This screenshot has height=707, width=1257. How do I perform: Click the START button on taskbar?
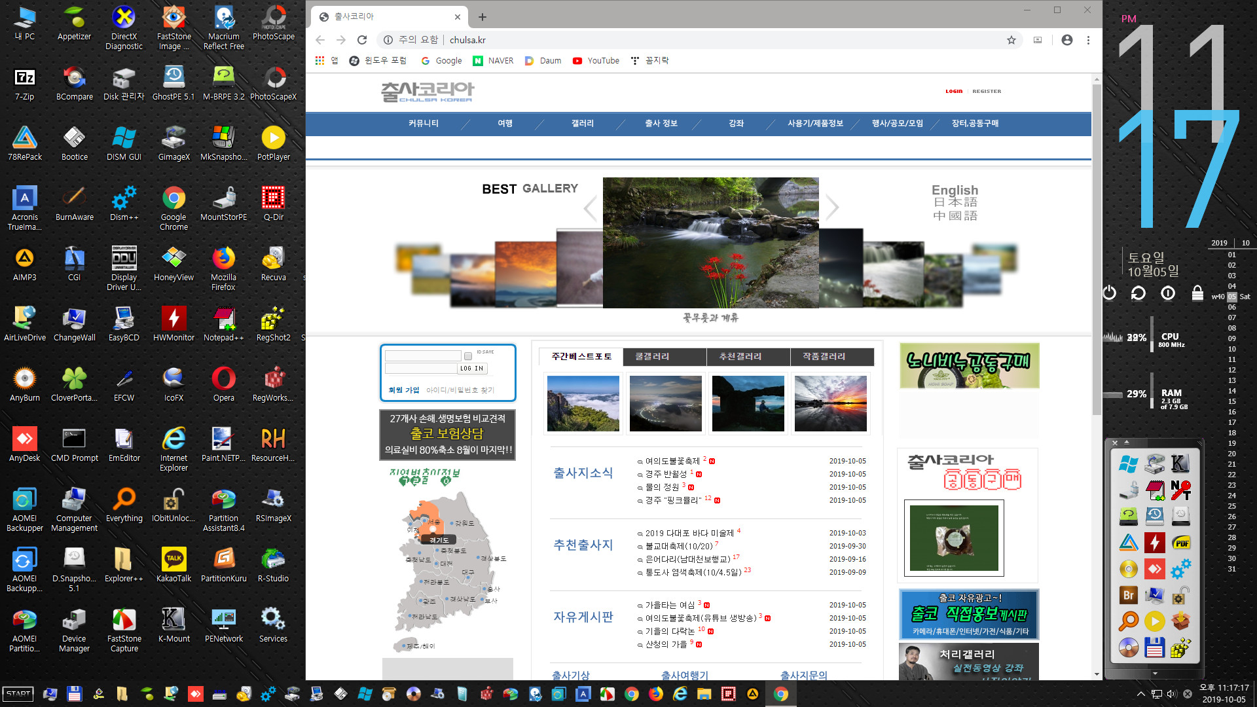tap(18, 694)
